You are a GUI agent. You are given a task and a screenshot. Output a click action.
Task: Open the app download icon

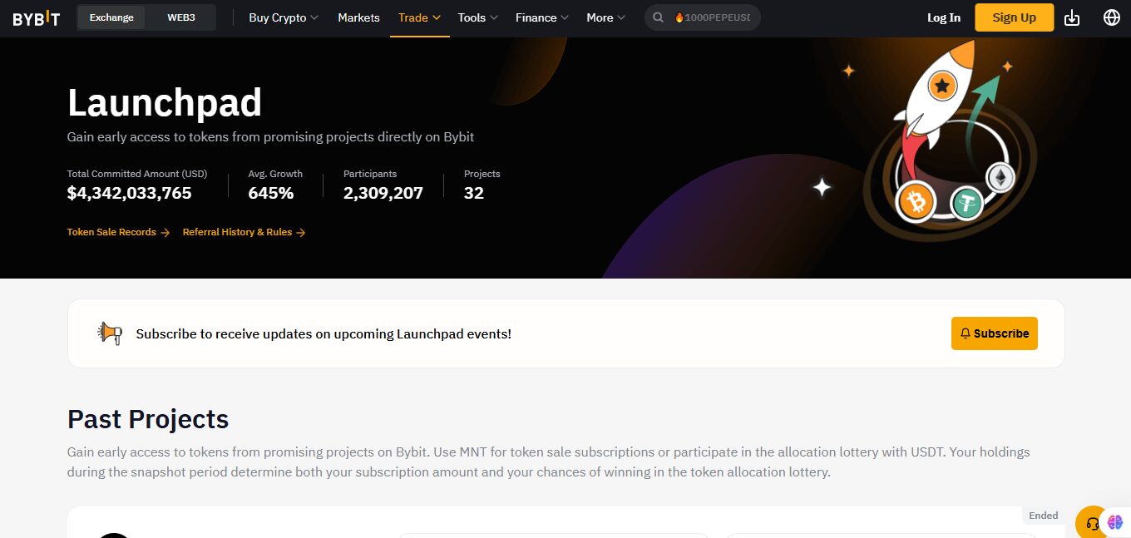coord(1072,17)
